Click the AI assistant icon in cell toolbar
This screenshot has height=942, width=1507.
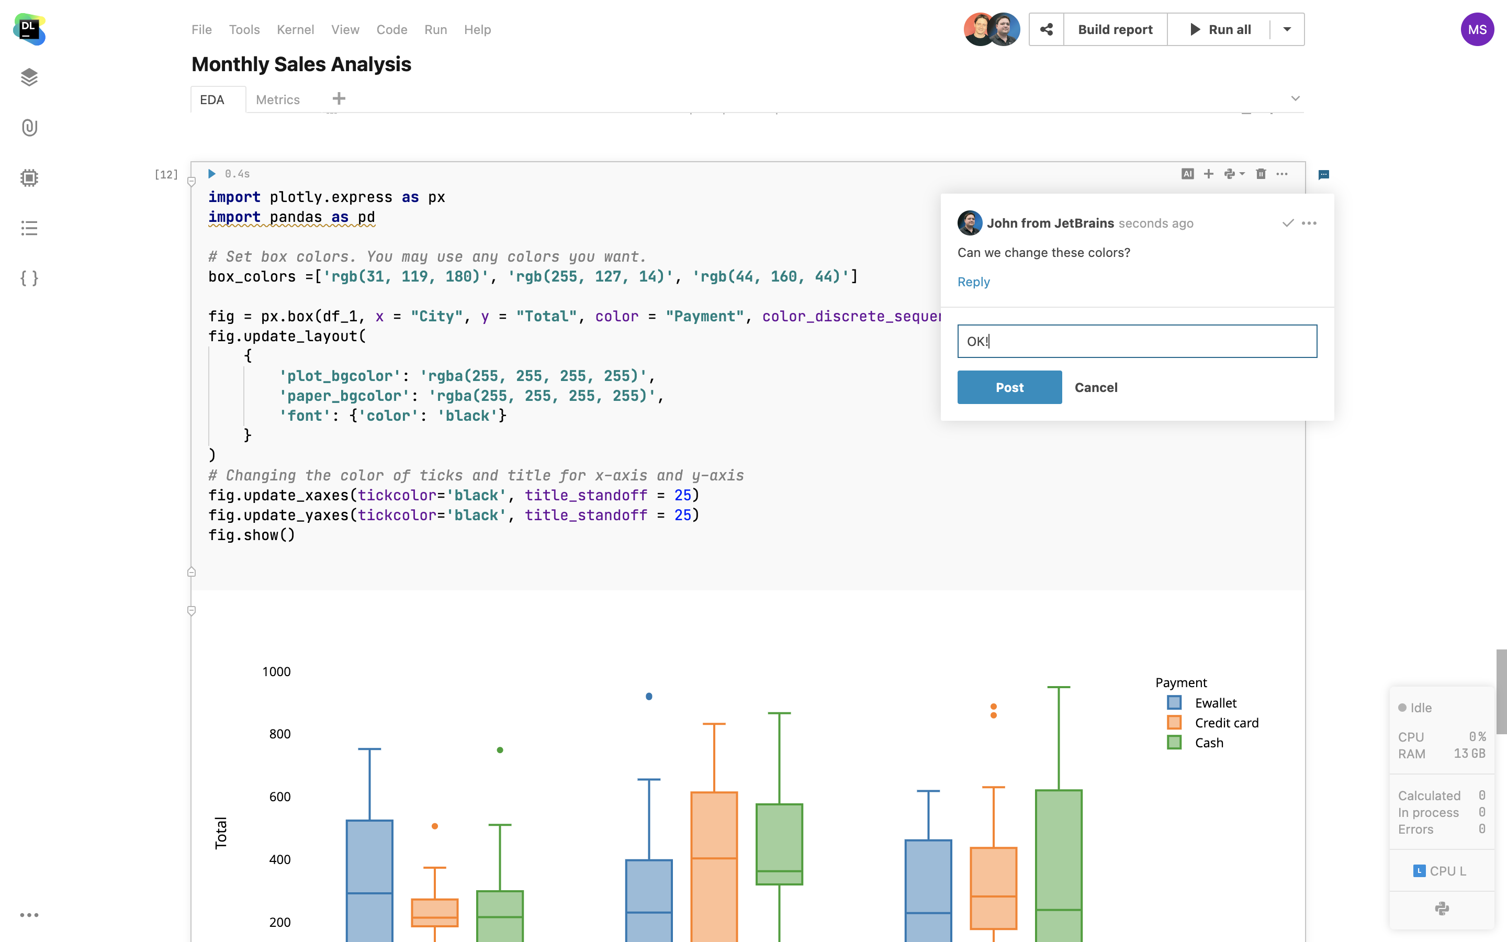coord(1187,174)
